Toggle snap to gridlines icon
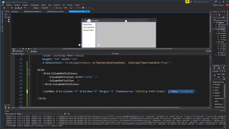Viewport: 229px width, 129px height. point(26,49)
